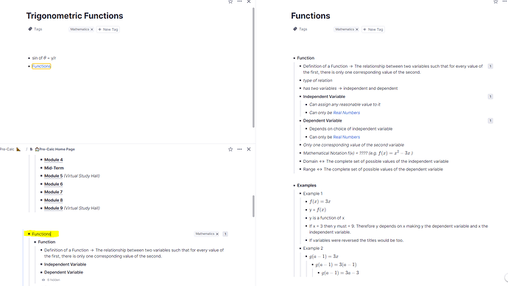
Task: Collapse the Examples bullet in Functions
Action: coord(294,186)
